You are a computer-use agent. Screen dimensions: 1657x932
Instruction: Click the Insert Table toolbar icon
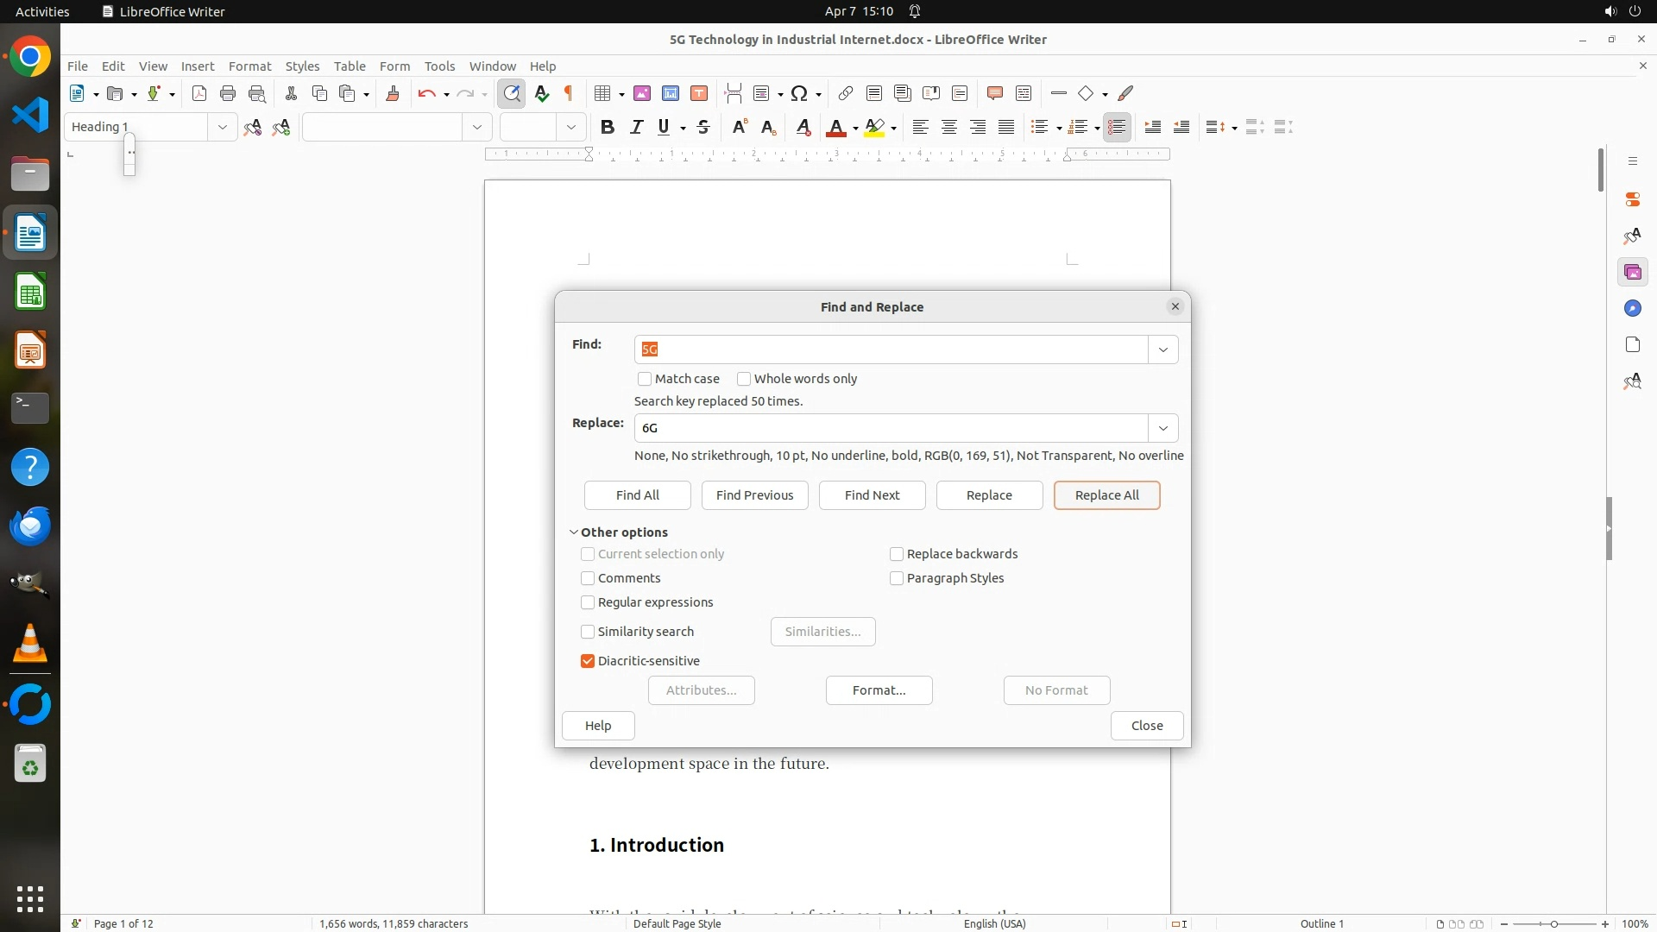pos(602,93)
